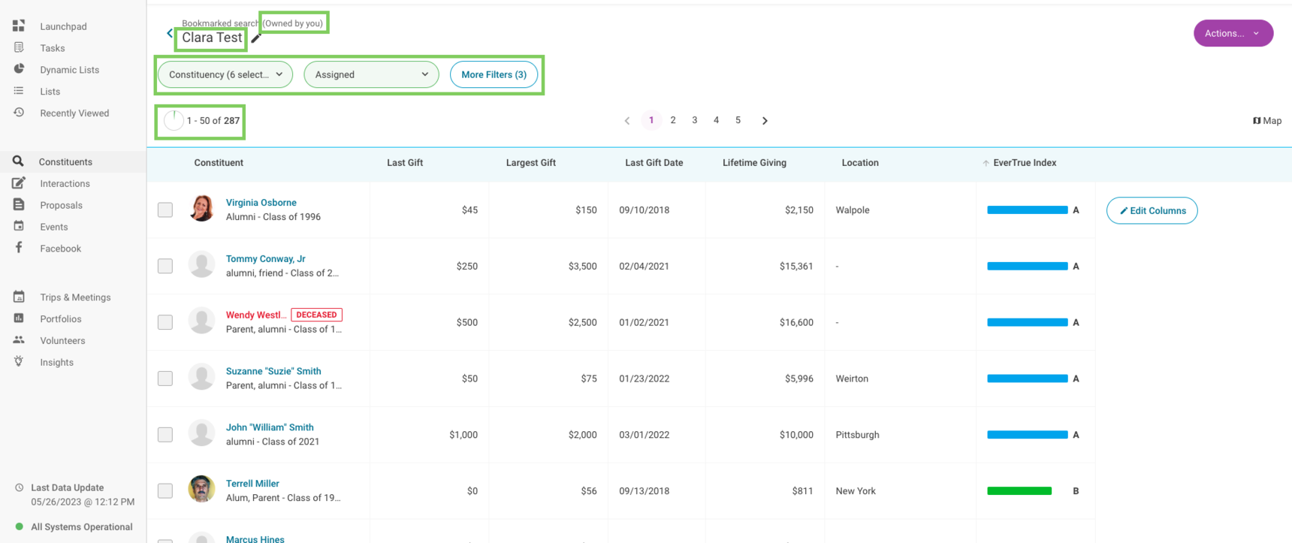1292x543 pixels.
Task: Click John "William" Smith's EverTrue Index bar
Action: [x=1027, y=435]
